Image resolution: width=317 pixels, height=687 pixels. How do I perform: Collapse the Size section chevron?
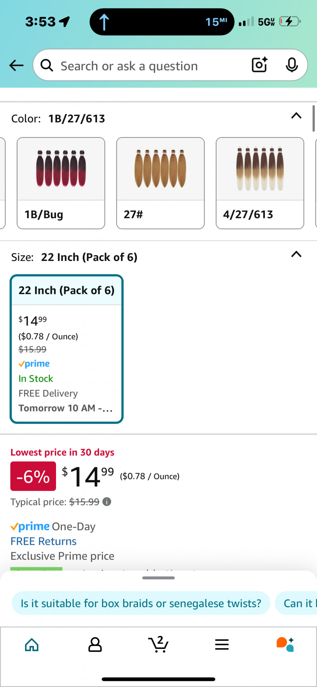tap(296, 254)
